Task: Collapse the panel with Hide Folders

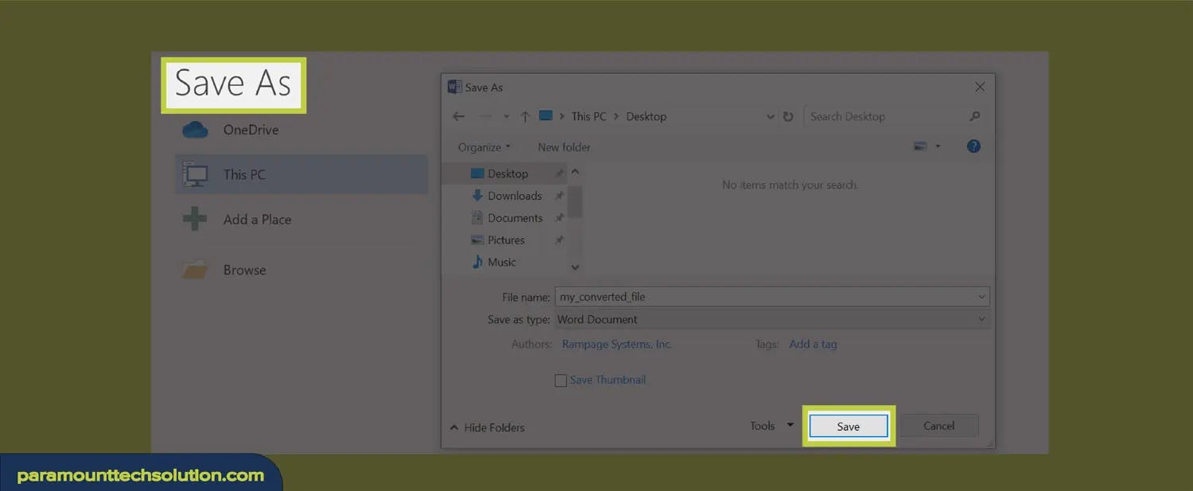Action: pos(487,427)
